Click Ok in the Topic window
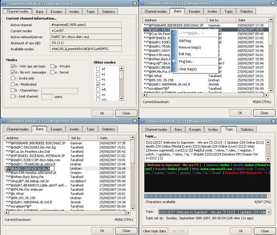The height and width of the screenshot is (235, 277). point(241,231)
